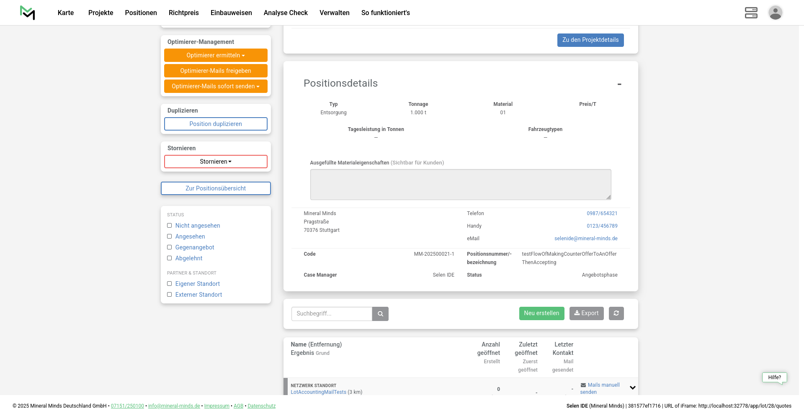Open the Projekte menu item
The image size is (804, 416).
click(x=100, y=13)
